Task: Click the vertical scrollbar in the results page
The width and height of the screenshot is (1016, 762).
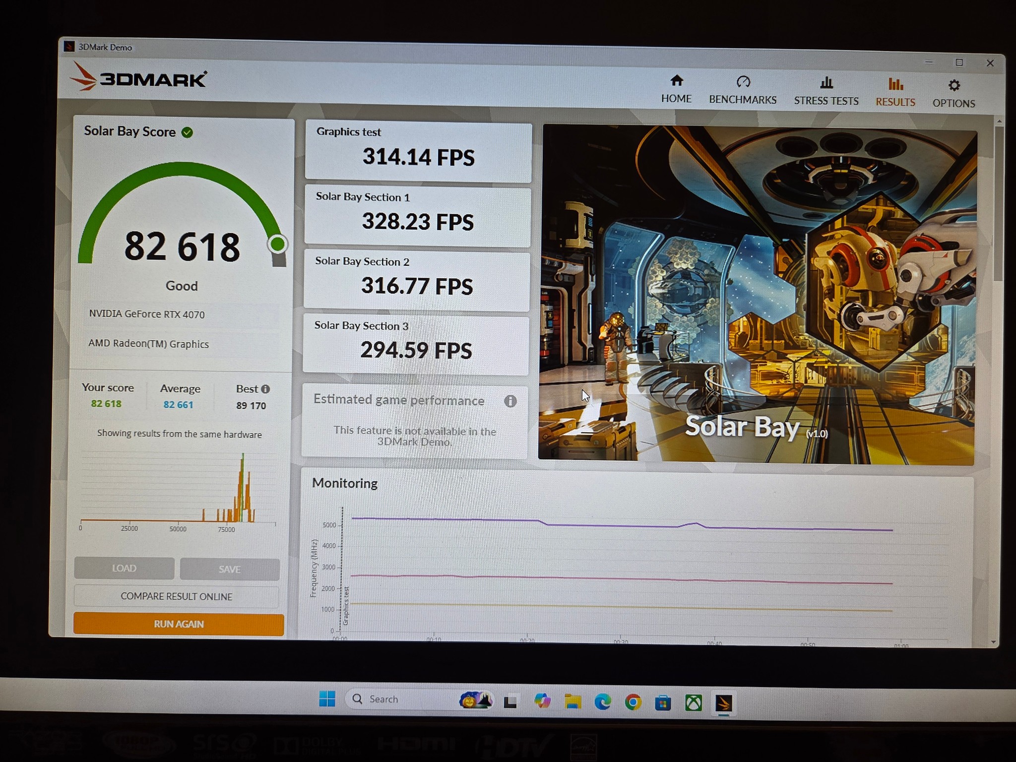Action: [x=999, y=203]
